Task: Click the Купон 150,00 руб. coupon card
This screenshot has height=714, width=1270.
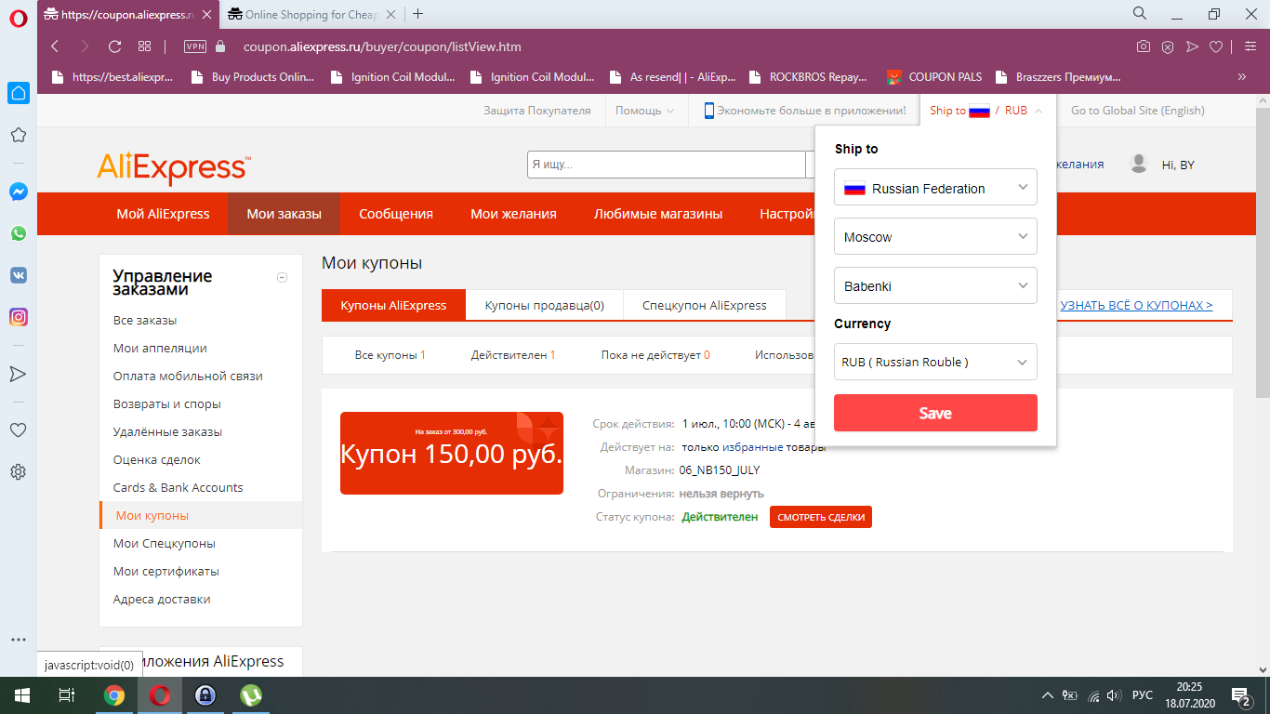Action: pos(452,453)
